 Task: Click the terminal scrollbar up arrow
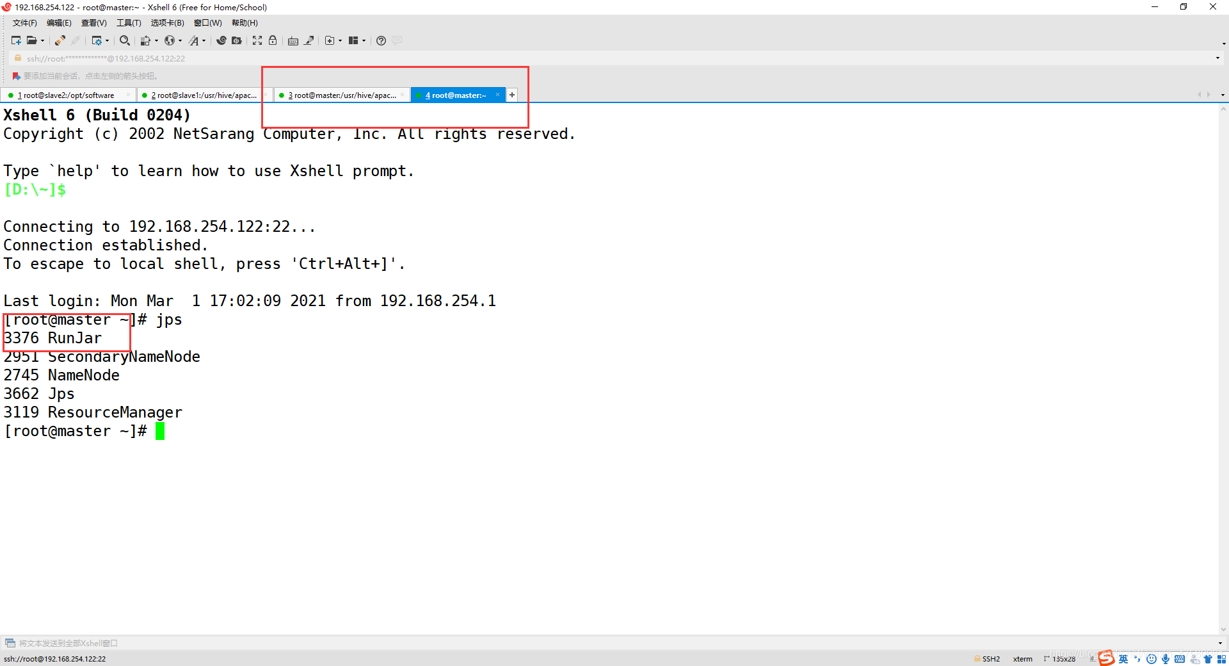tap(1224, 109)
